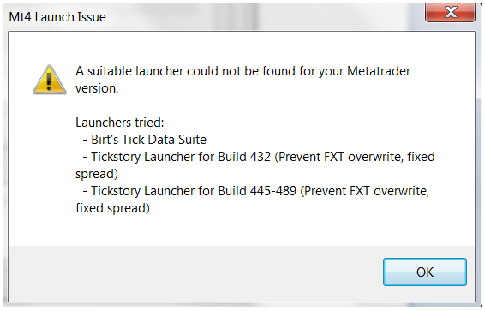The height and width of the screenshot is (311, 485).
Task: Click the build number "432"
Action: [x=260, y=157]
